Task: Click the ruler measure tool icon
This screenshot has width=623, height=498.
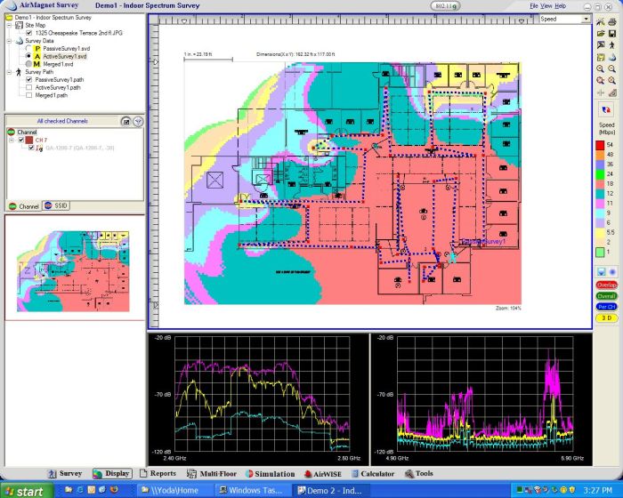Action: 612,92
